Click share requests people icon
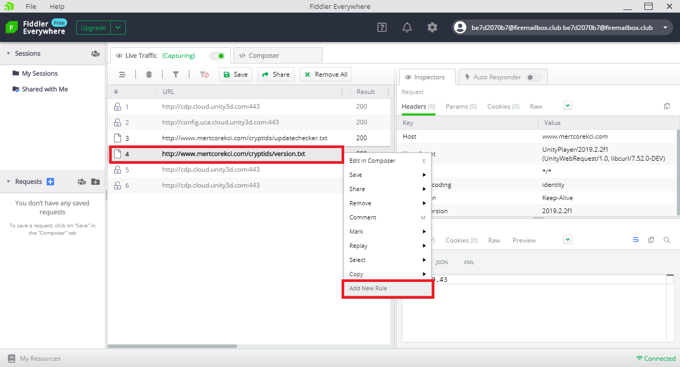Image resolution: width=680 pixels, height=367 pixels. point(81,182)
